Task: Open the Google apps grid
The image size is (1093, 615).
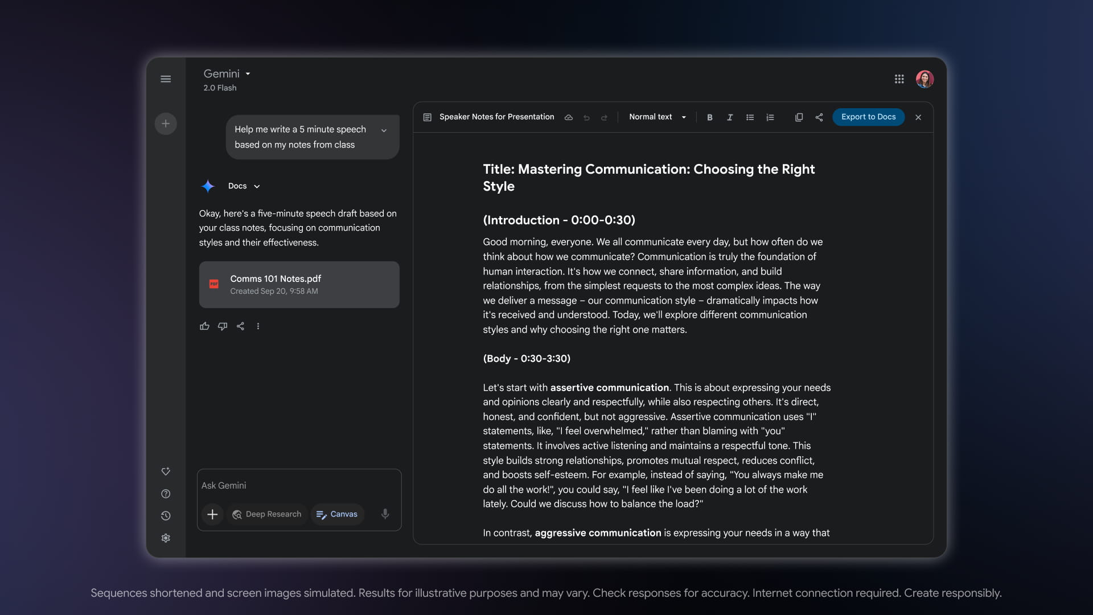Action: point(899,79)
